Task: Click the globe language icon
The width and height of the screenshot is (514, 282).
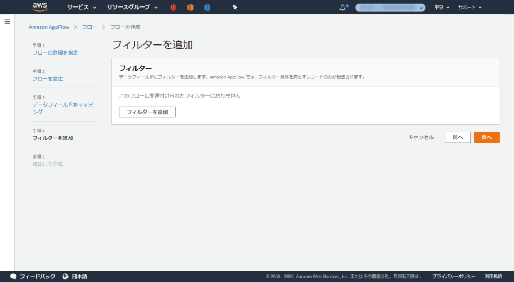Action: click(65, 277)
